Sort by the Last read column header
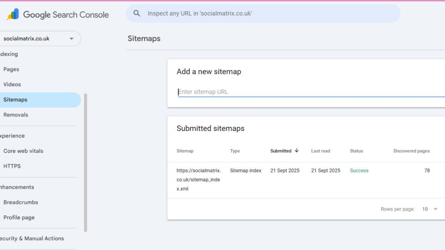Viewport: 445px width, 250px height. 321,151
